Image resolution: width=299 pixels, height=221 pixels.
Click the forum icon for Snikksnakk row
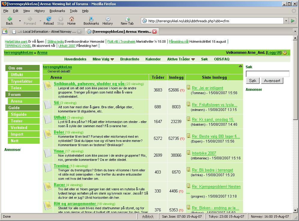coord(48,85)
